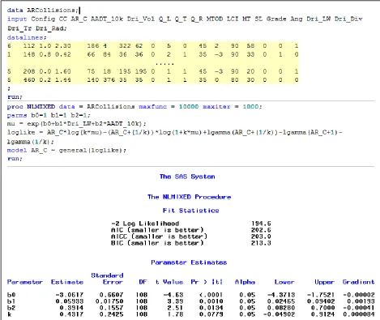Click the 'Gradient' column header
Image resolution: width=380 pixels, height=320 pixels.
358,282
